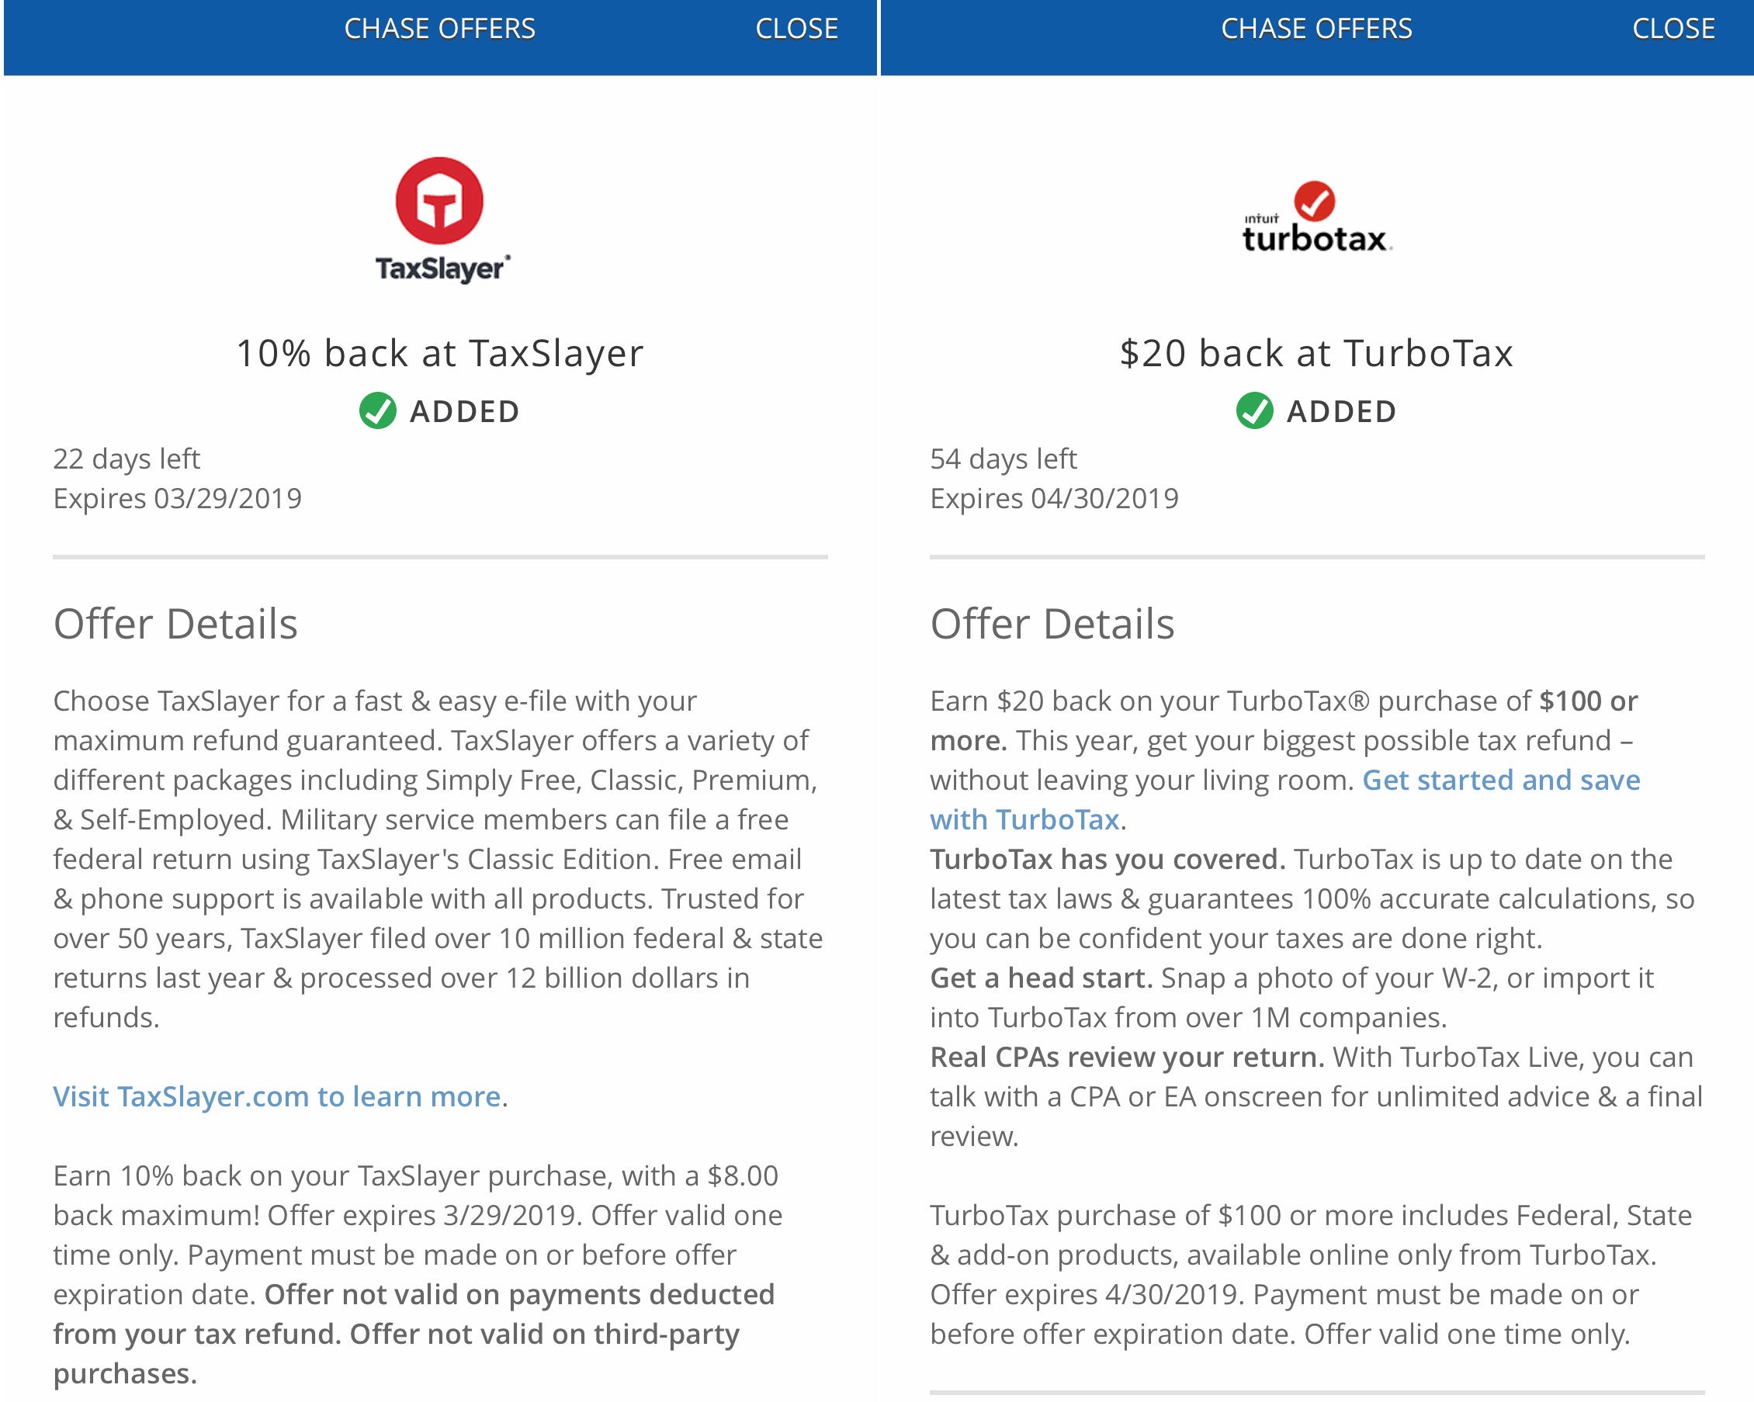Click the bold Get a head start text
The width and height of the screenshot is (1754, 1402).
[x=1042, y=978]
